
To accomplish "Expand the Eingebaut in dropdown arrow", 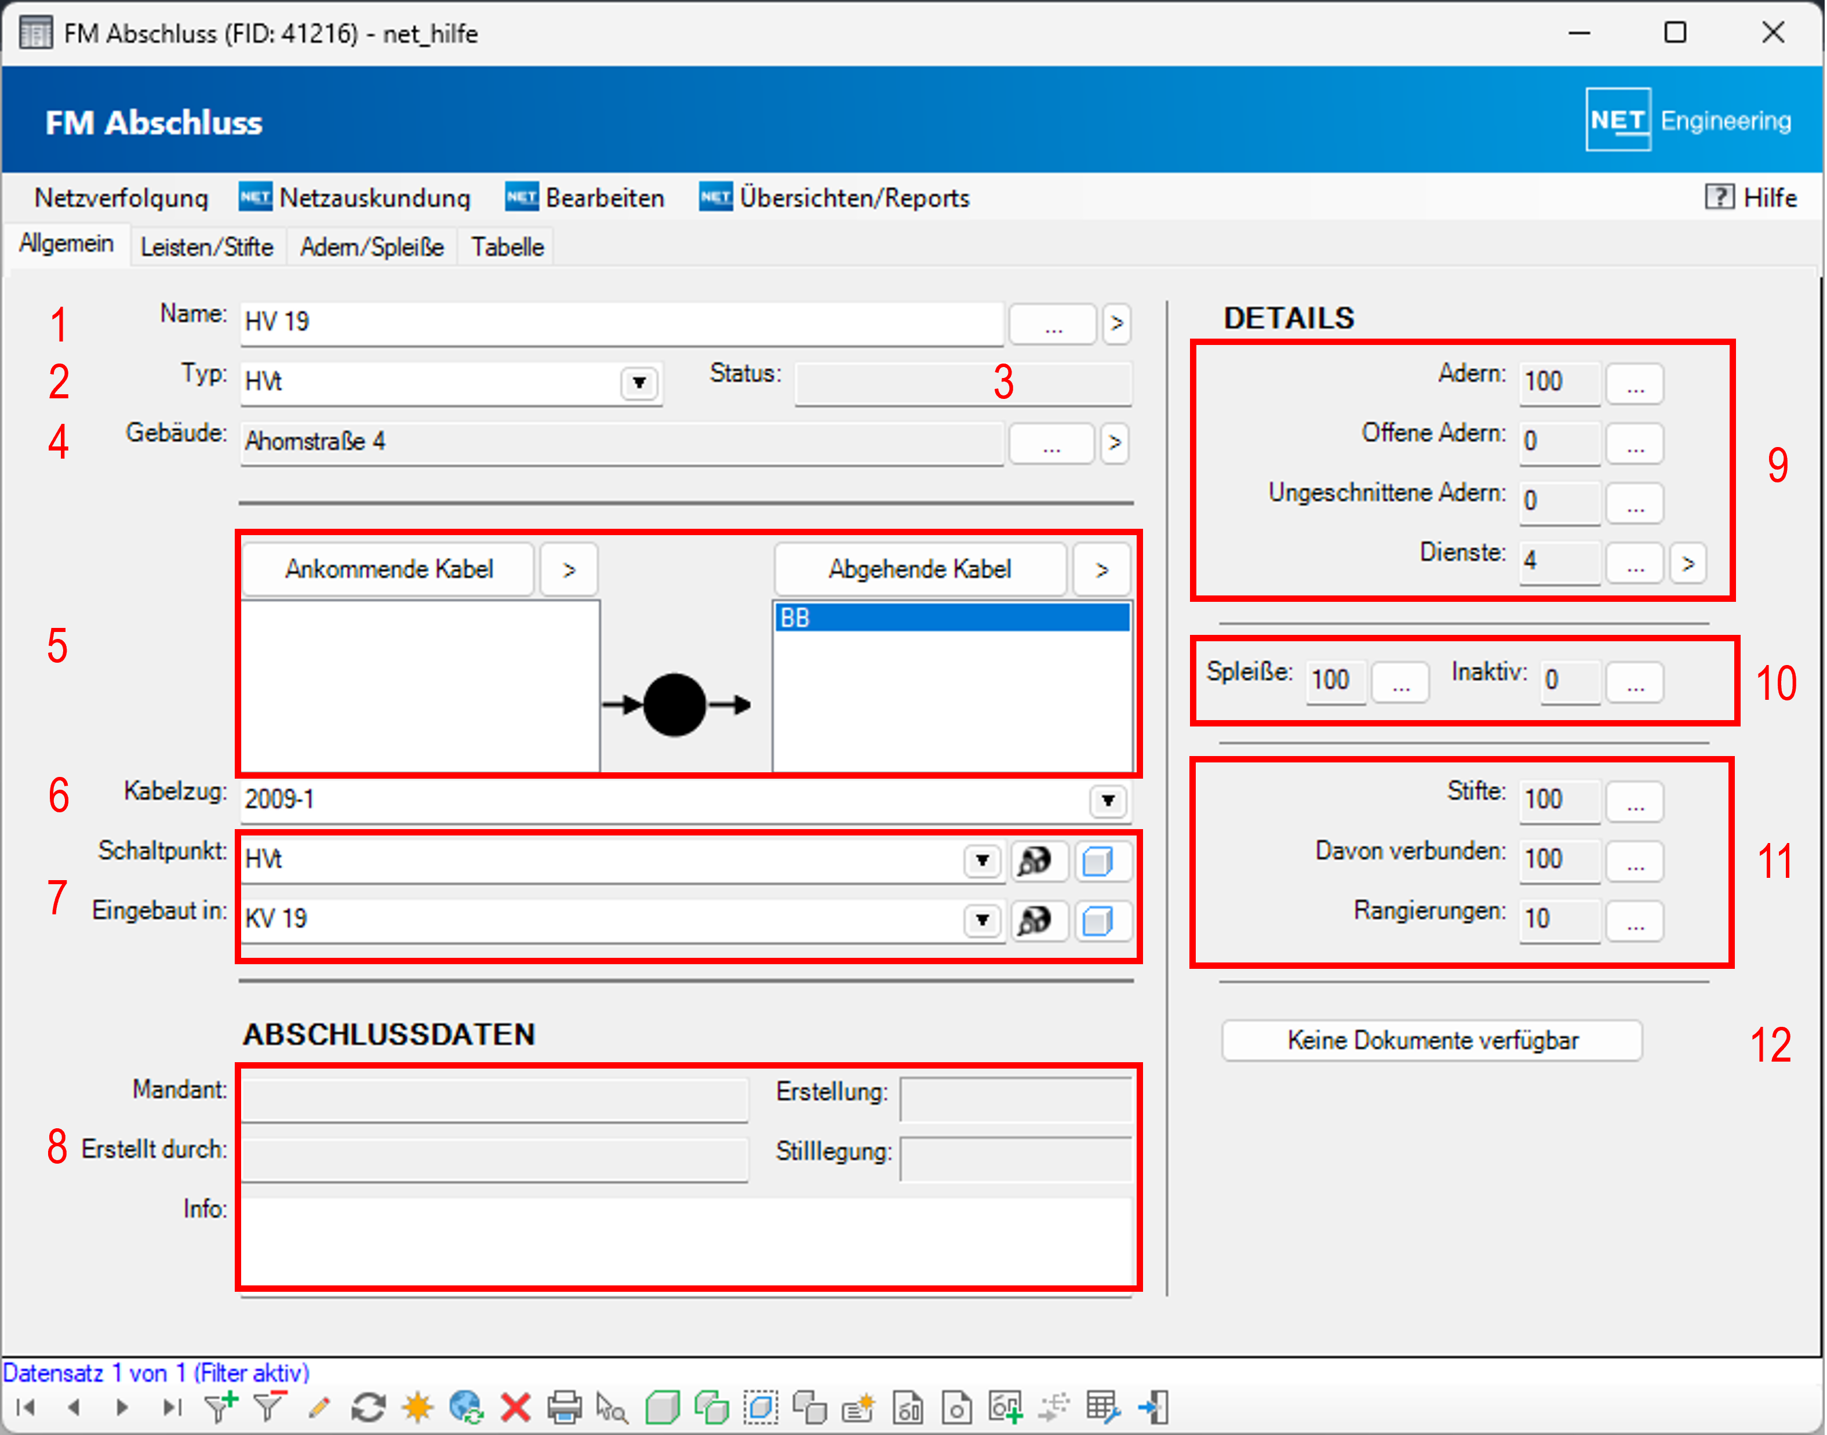I will click(982, 921).
